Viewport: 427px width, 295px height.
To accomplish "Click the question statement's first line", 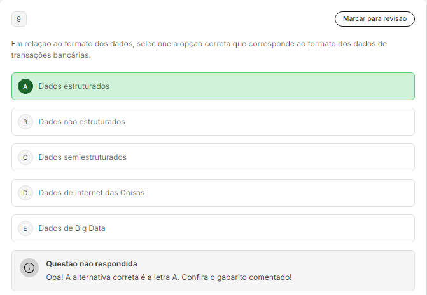I will click(199, 44).
